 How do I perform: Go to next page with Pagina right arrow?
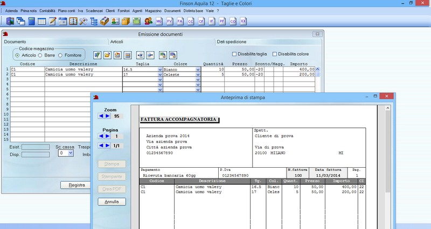tap(108, 136)
